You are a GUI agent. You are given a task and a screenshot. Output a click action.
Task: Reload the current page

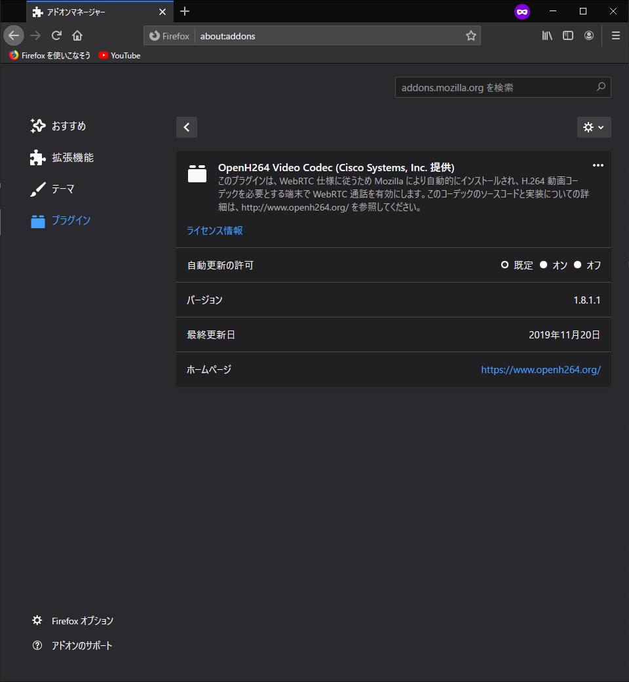point(56,35)
